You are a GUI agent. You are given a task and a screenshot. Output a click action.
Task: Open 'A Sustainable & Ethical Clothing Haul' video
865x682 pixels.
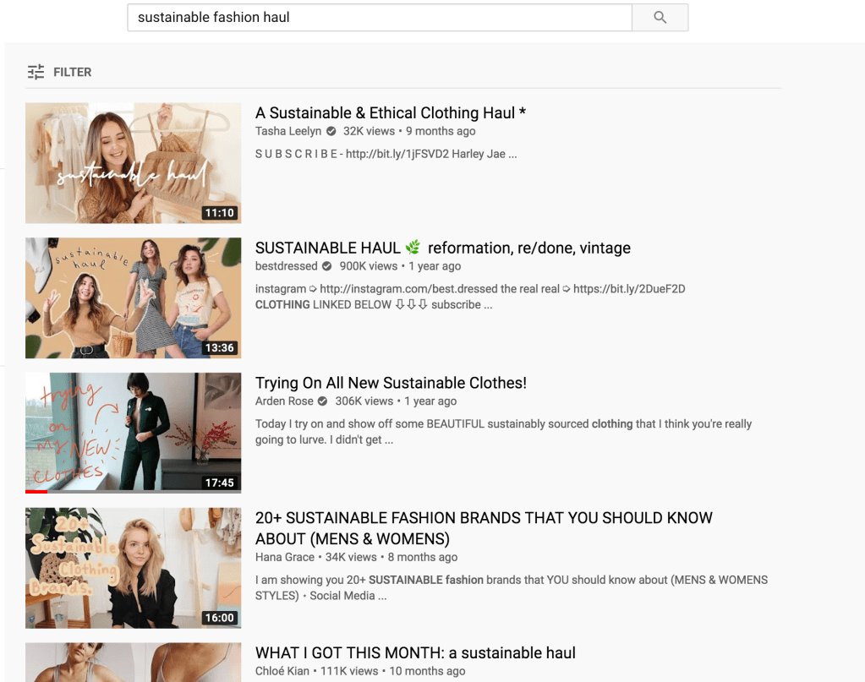pos(391,113)
